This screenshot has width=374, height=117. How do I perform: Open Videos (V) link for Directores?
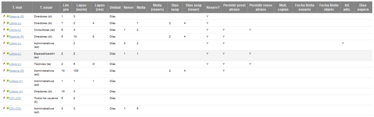pos(16,92)
